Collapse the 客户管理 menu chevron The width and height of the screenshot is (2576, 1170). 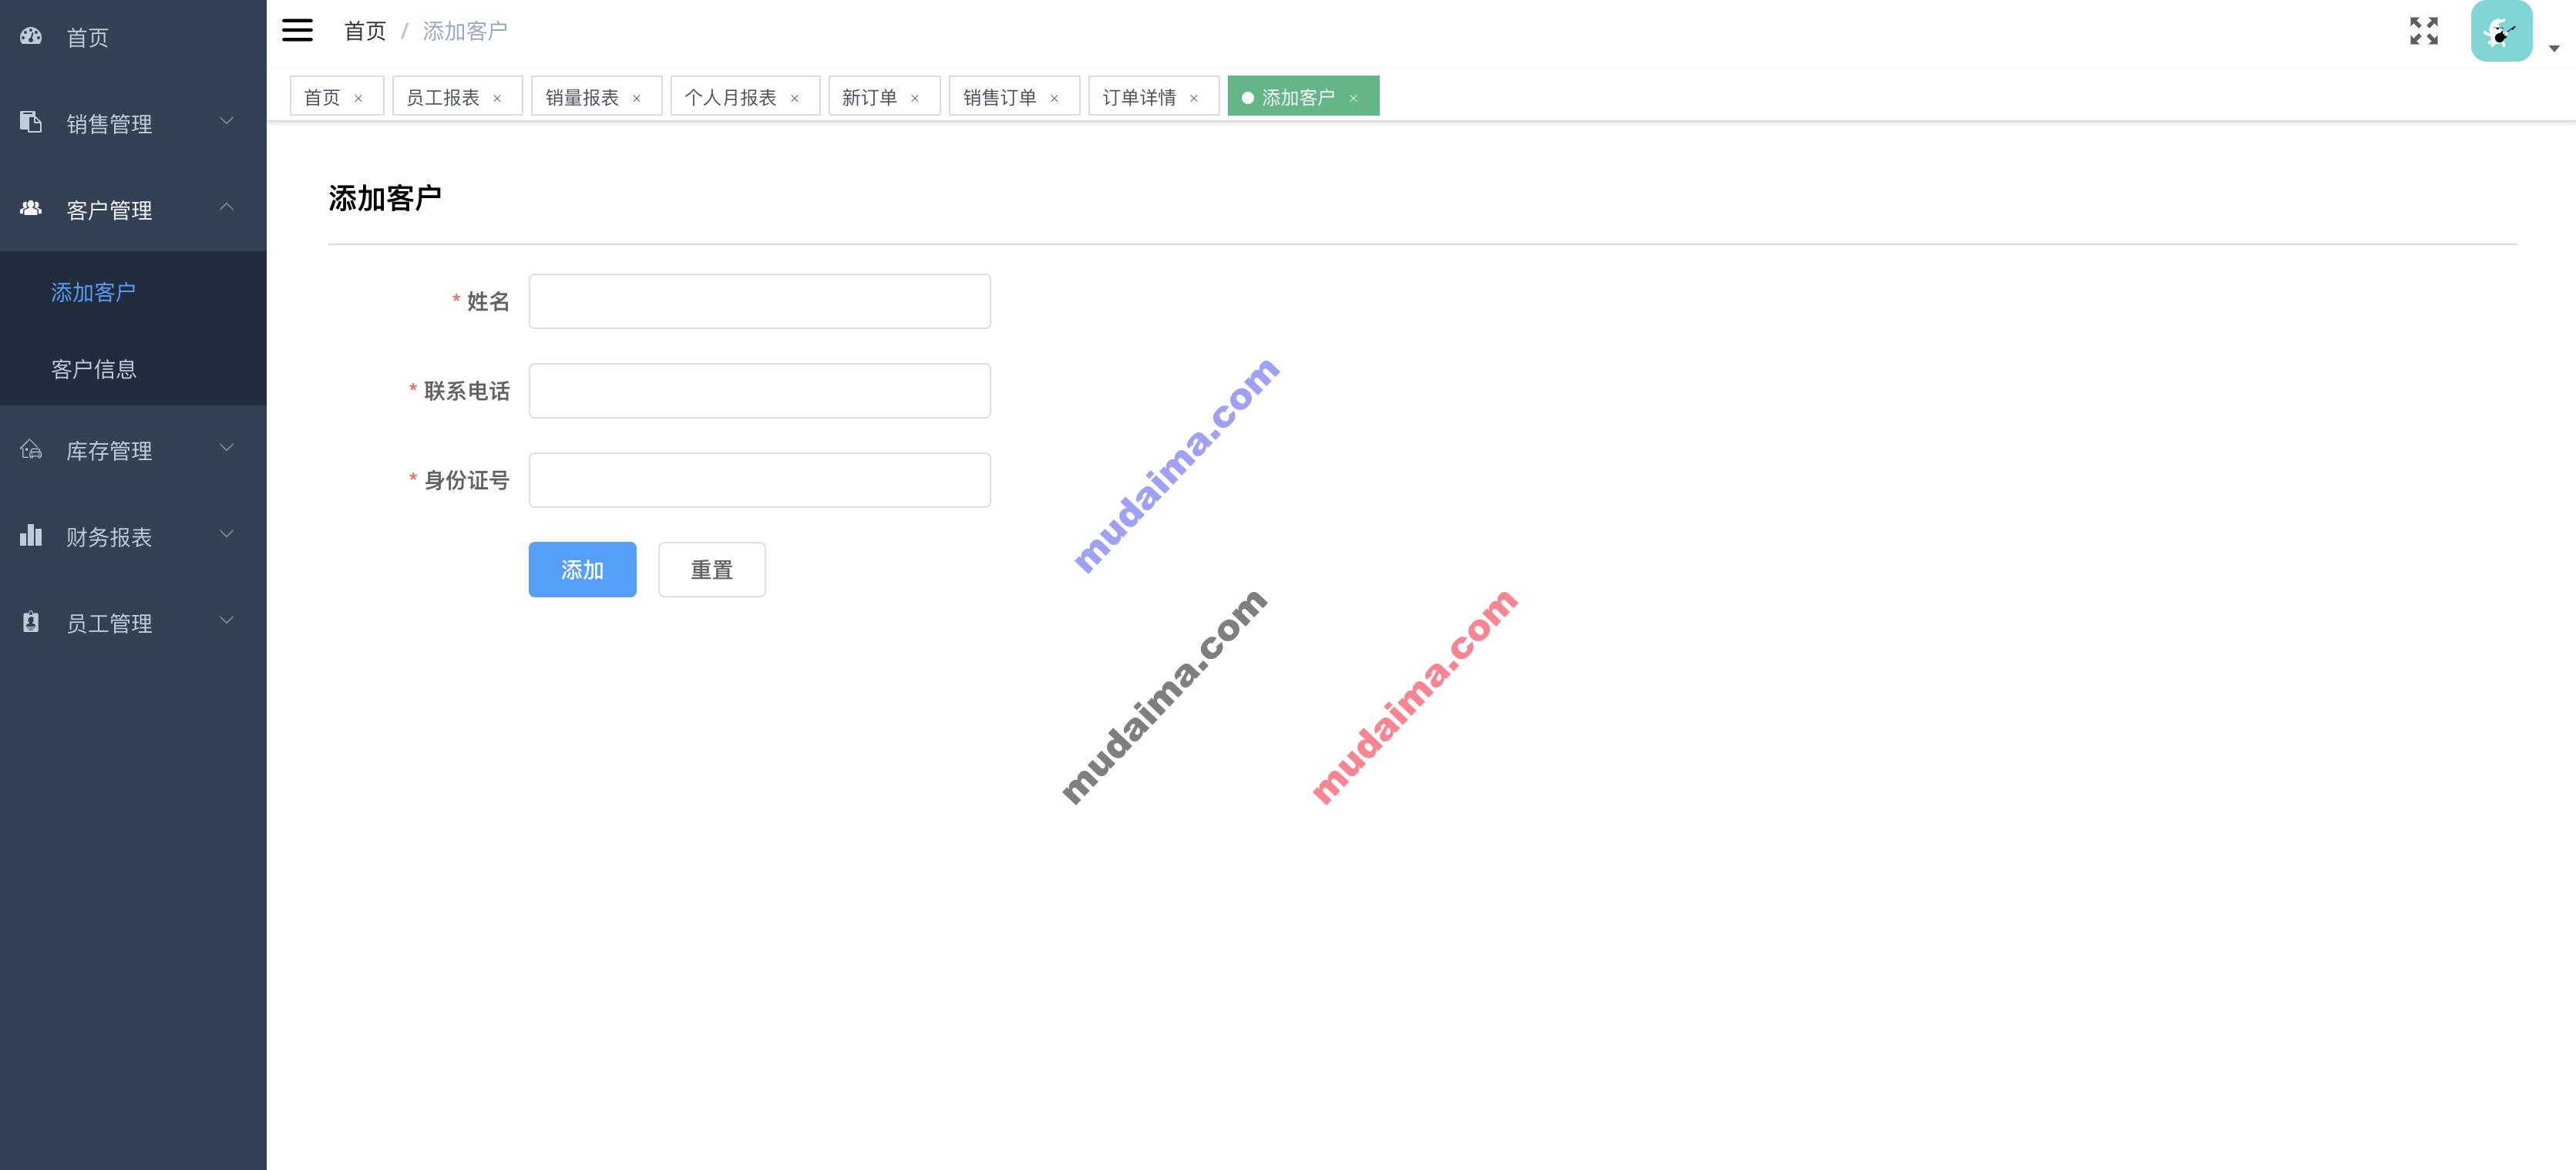click(x=226, y=207)
